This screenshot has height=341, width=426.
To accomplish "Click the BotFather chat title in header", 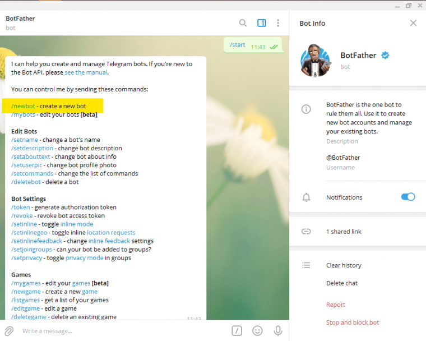I will tap(20, 19).
